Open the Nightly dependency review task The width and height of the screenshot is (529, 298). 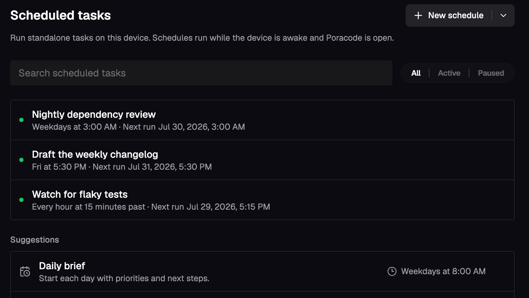262,120
